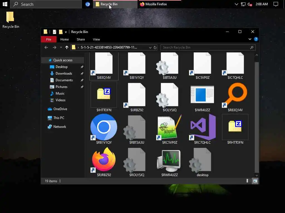This screenshot has width=285, height=213.
Task: Open the notification action center
Action: point(276,4)
